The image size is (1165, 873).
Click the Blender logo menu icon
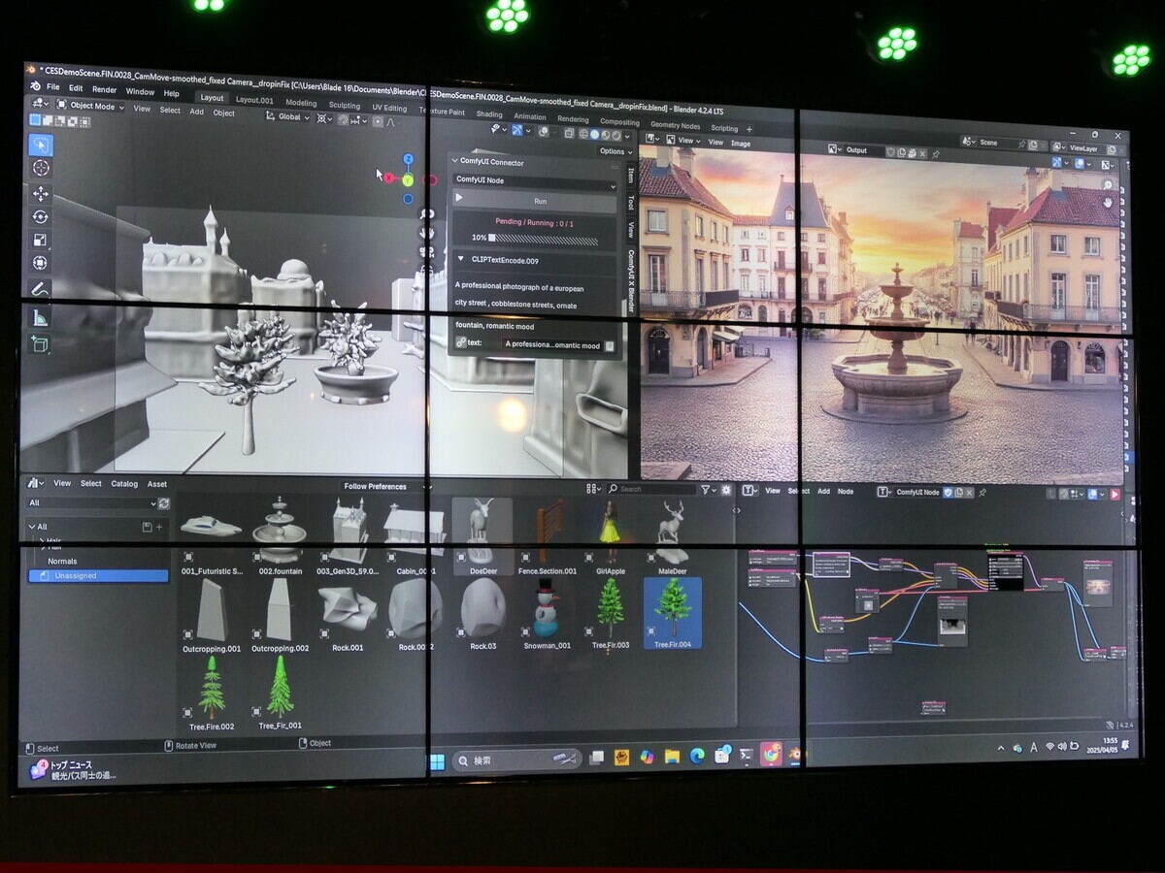(x=36, y=87)
